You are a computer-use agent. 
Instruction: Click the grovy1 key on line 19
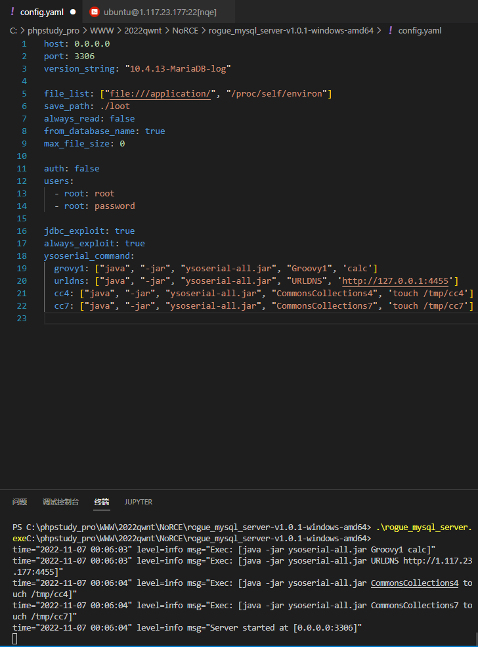70,269
